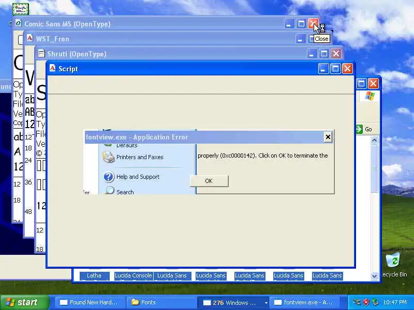Select the Latha font item

coord(94,276)
